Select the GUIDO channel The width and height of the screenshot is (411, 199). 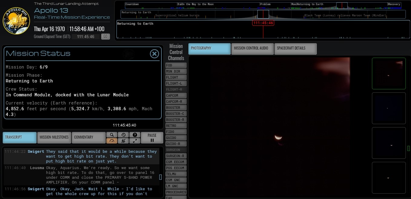pos(176,138)
